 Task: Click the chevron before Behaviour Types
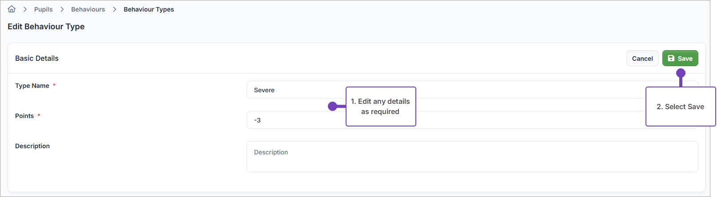point(114,9)
